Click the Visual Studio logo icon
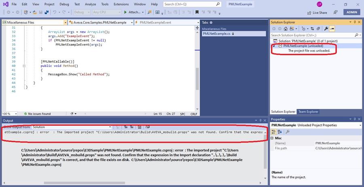The image size is (364, 187). [6, 4]
